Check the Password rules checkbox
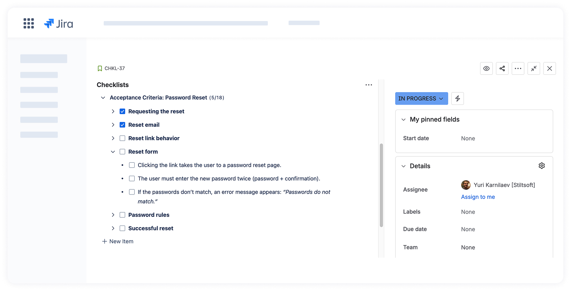Screen dimensions: 571x291 pyautogui.click(x=122, y=215)
